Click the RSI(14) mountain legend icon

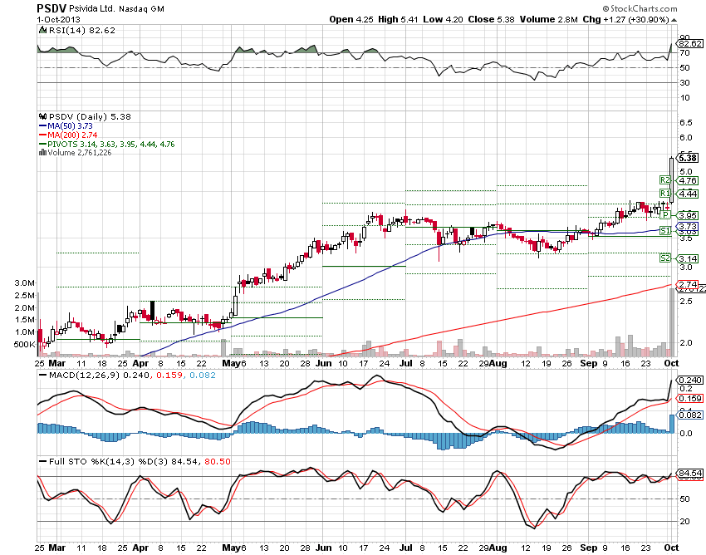42,30
